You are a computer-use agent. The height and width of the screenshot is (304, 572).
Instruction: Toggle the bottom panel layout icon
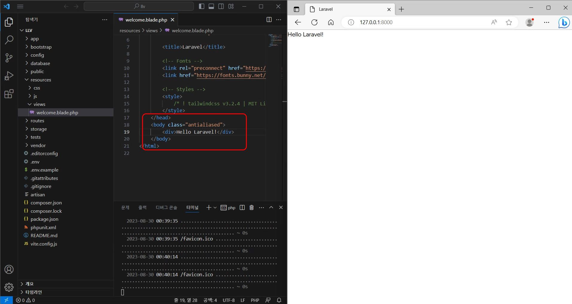tap(211, 6)
